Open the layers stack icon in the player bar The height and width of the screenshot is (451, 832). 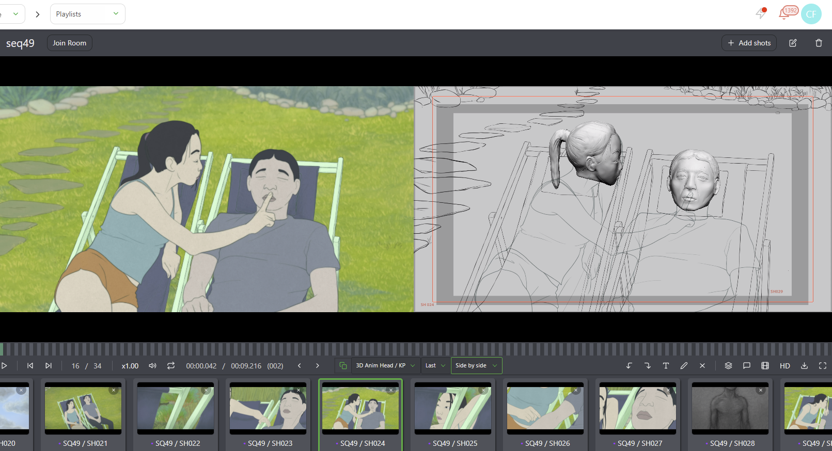728,366
